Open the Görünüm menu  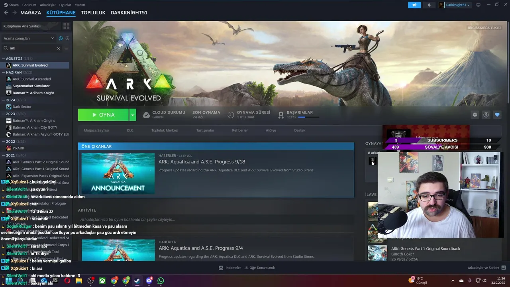pos(29,5)
